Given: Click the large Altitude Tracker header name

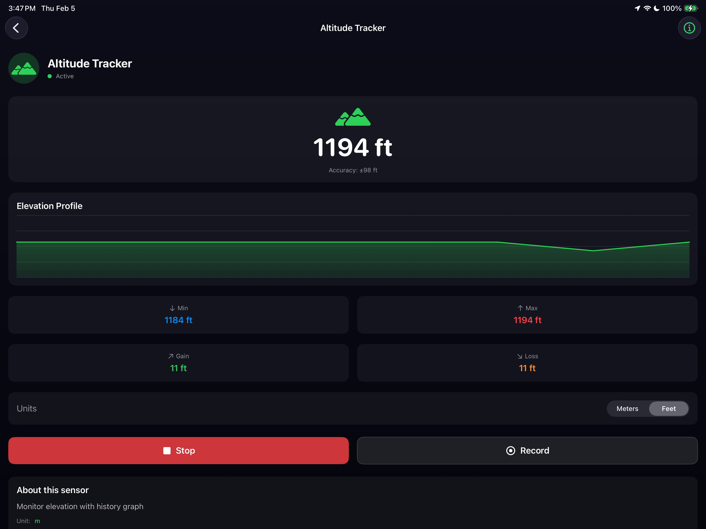Looking at the screenshot, I should tap(90, 64).
